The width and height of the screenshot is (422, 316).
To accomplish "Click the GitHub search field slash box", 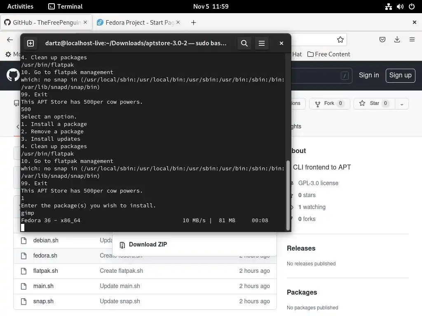I will pyautogui.click(x=345, y=76).
